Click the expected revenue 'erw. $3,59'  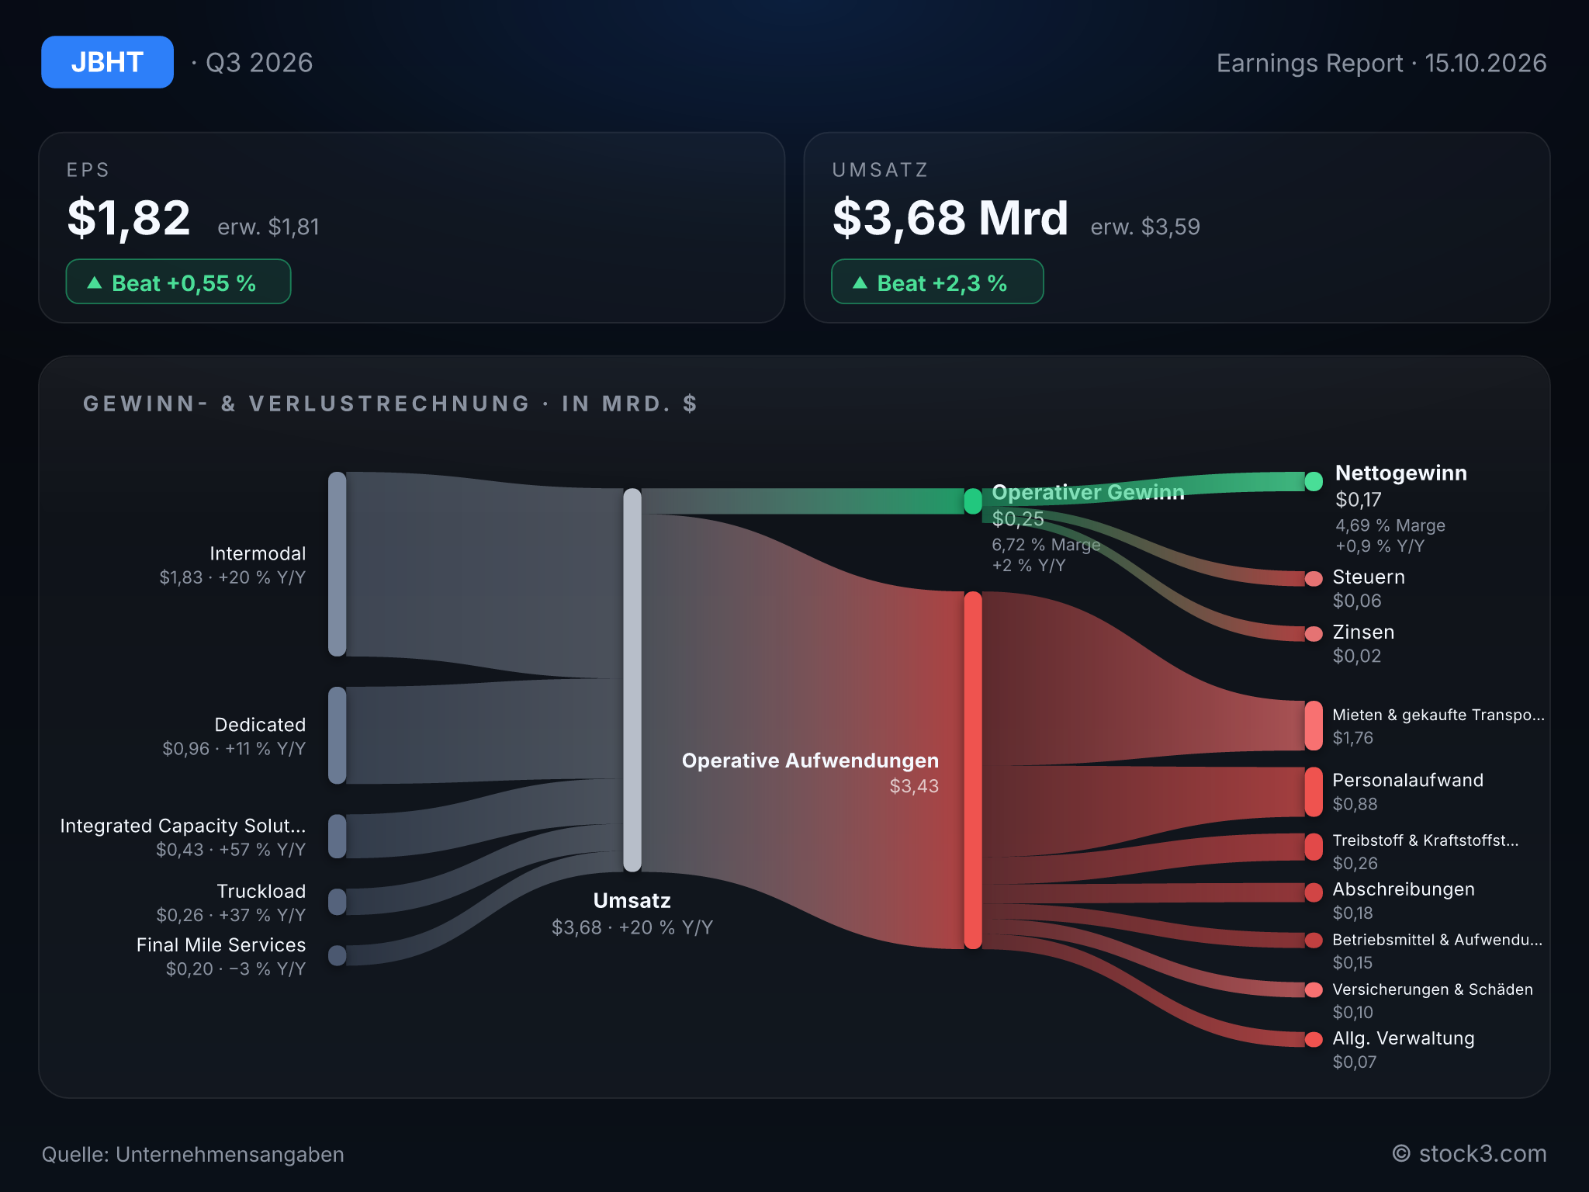(x=1145, y=227)
